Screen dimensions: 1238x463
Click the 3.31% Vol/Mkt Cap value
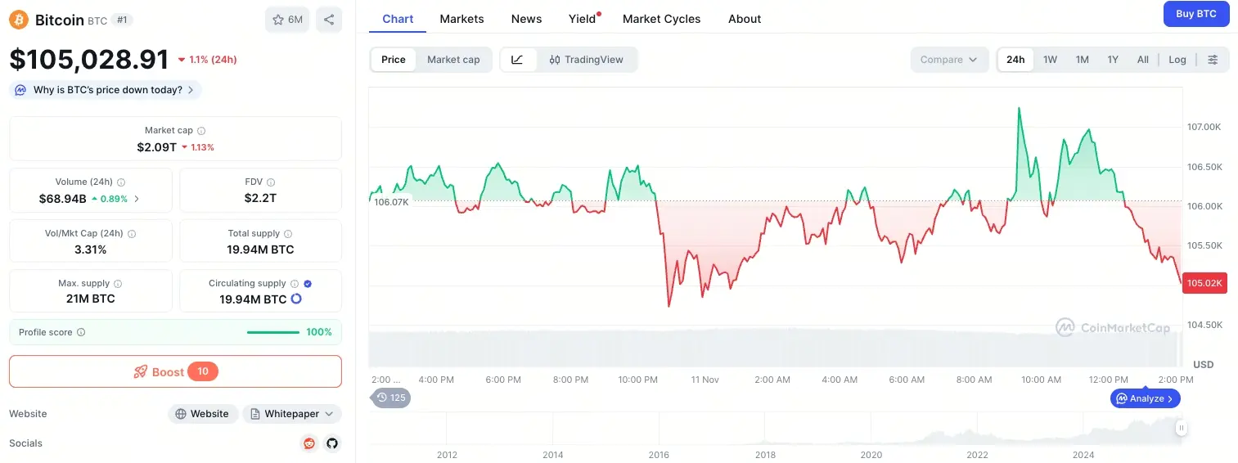coord(91,249)
